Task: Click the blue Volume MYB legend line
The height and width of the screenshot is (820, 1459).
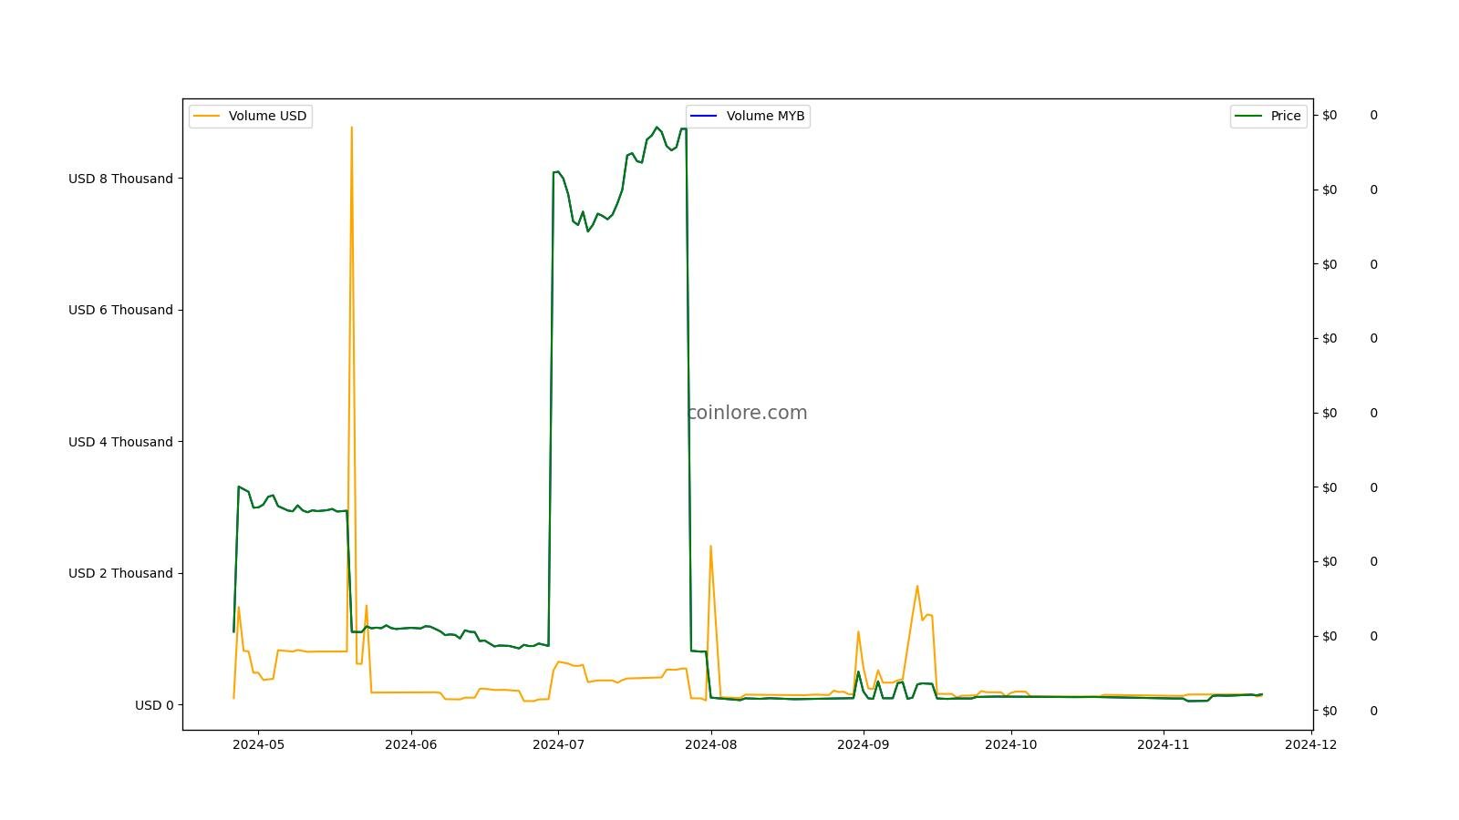Action: coord(704,116)
